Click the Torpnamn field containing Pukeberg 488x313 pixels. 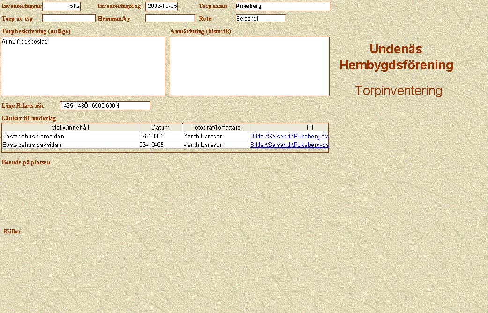(x=282, y=7)
